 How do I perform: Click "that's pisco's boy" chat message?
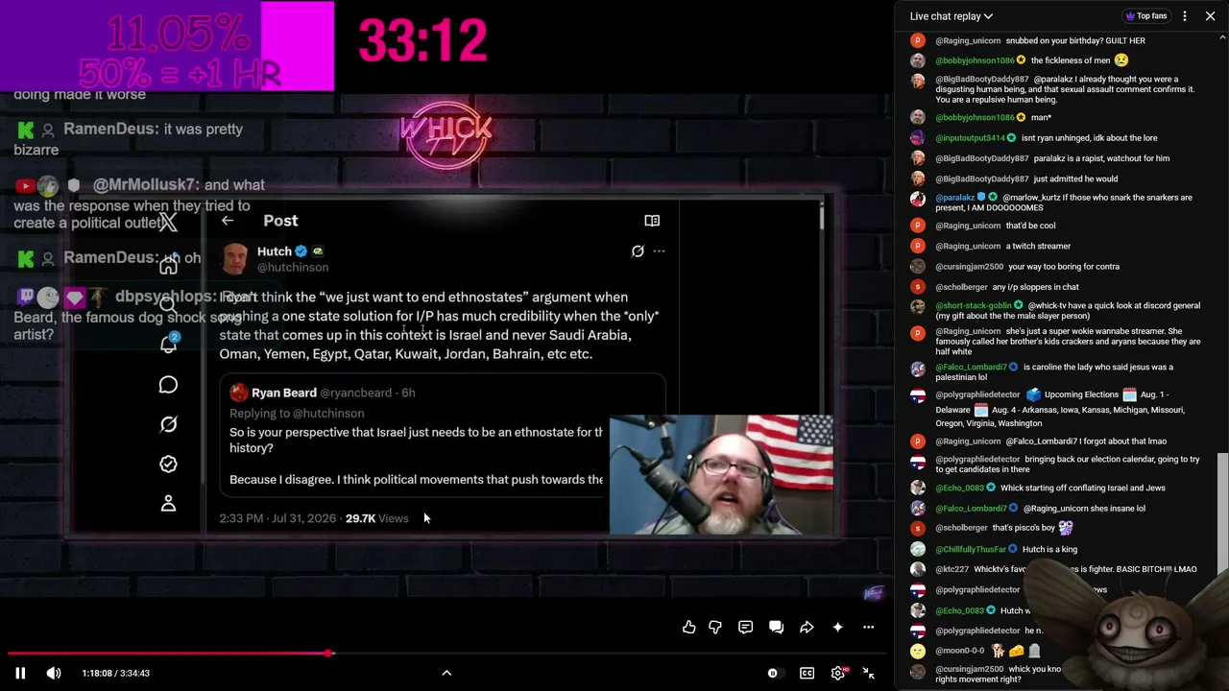coord(1024,528)
